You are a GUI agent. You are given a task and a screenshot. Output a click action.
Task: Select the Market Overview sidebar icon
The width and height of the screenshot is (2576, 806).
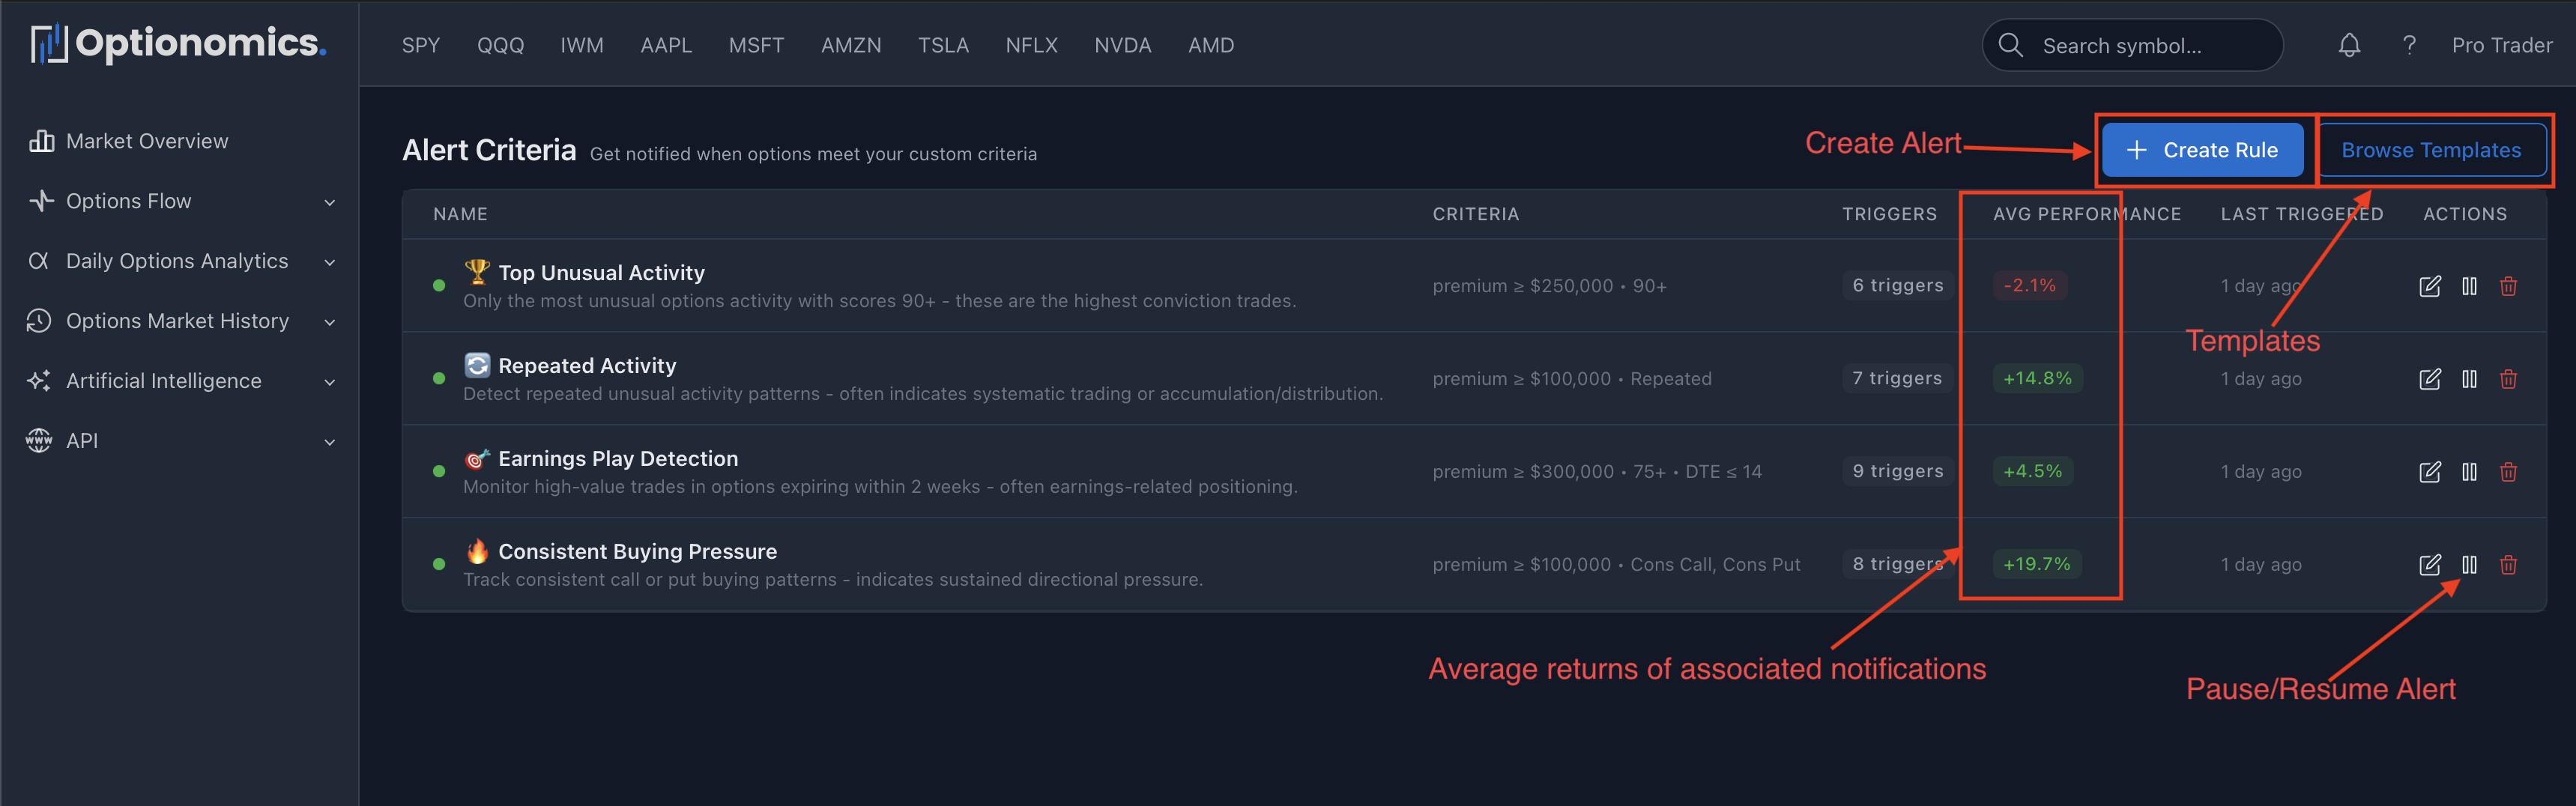click(x=41, y=140)
